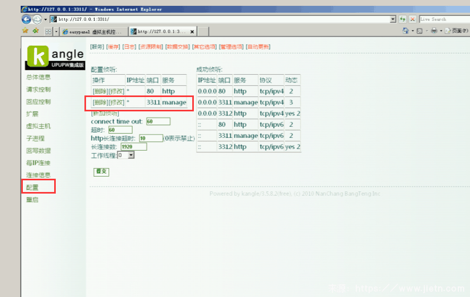Click the Live Search box
Image resolution: width=470 pixels, height=297 pixels.
point(444,19)
